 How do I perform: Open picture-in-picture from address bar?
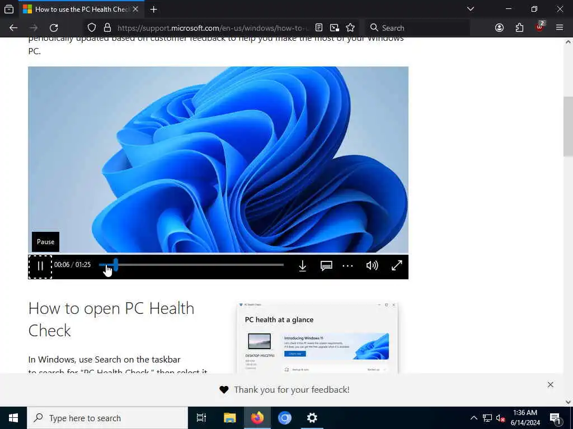335,28
